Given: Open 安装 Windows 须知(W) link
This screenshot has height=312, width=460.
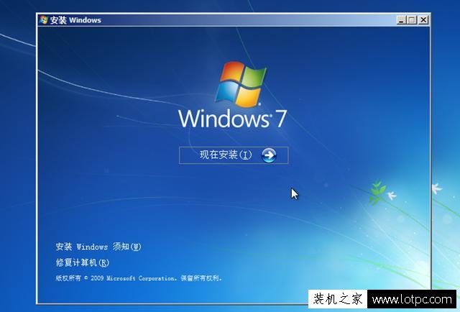Looking at the screenshot, I should (x=98, y=247).
